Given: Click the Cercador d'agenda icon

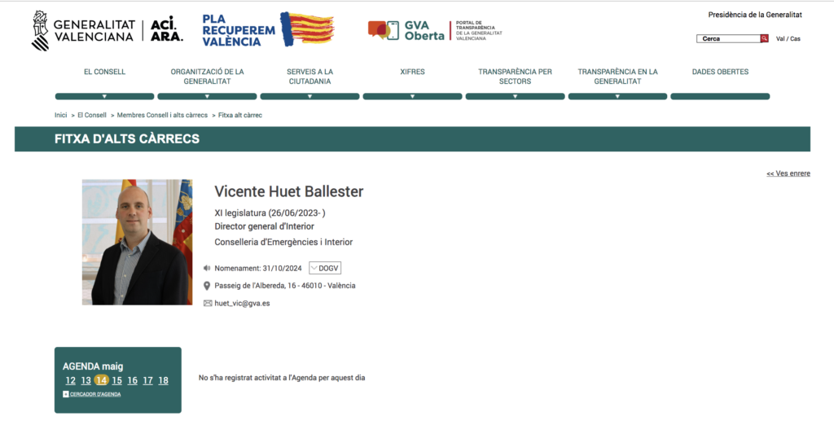Looking at the screenshot, I should (66, 394).
